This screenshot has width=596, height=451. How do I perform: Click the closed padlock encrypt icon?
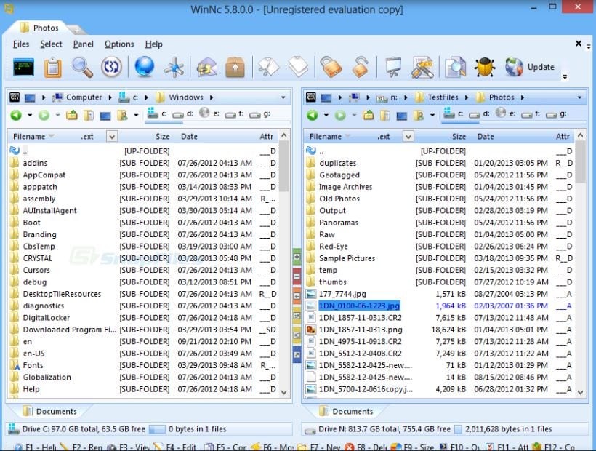pyautogui.click(x=331, y=67)
